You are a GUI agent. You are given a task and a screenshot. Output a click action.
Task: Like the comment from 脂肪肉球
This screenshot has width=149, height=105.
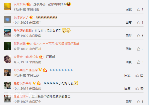pos(140,49)
